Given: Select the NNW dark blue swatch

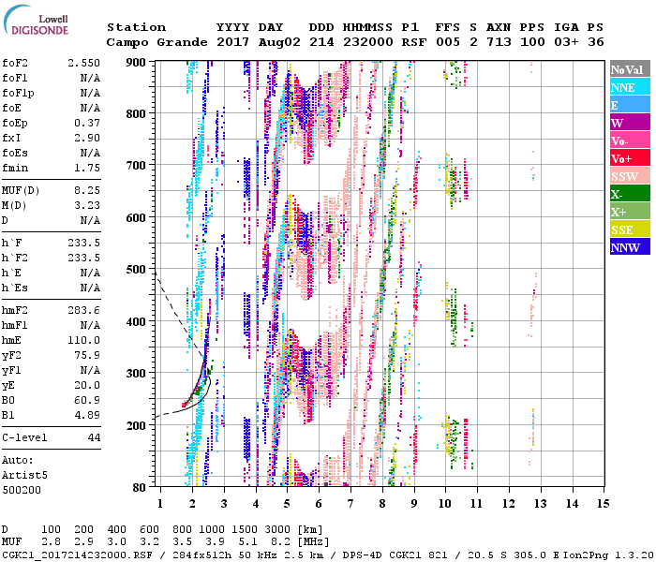Looking at the screenshot, I should (630, 246).
